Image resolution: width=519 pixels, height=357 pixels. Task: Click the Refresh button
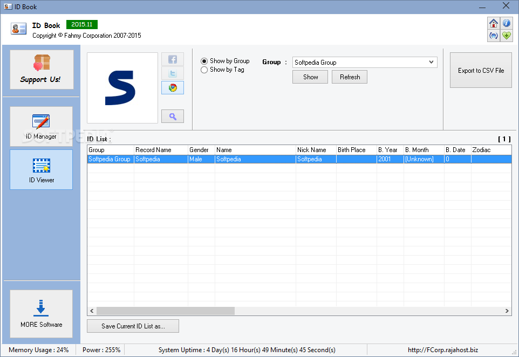click(350, 77)
